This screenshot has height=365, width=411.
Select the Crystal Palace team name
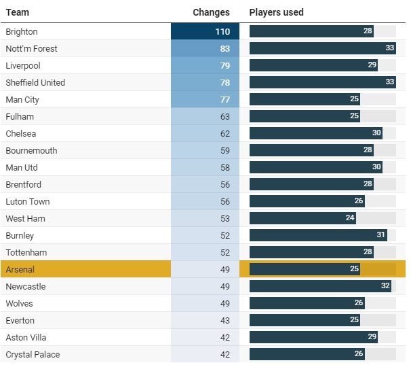31,354
